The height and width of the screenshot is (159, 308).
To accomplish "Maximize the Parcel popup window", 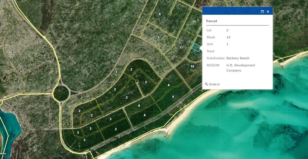I will click(262, 12).
